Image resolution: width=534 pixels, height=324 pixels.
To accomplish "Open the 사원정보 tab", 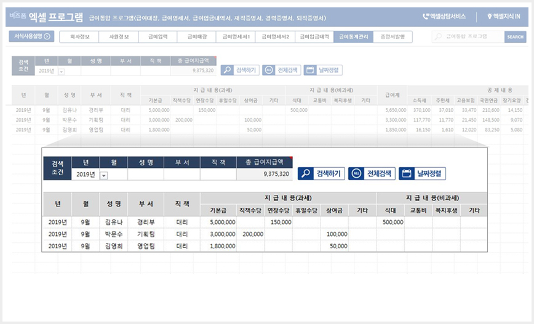I will 119,37.
